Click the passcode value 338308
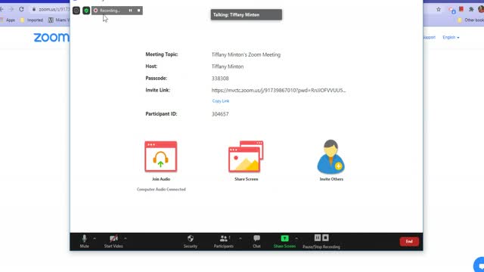484x272 pixels. [x=220, y=79]
